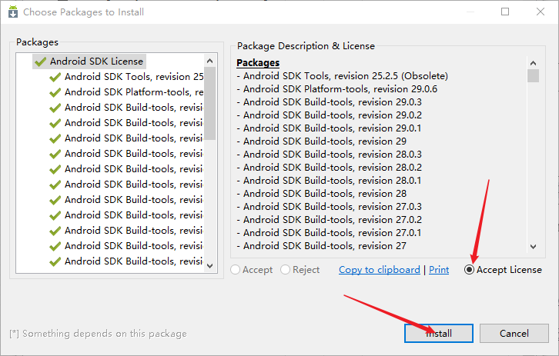The height and width of the screenshot is (356, 559).
Task: Maximize the Choose Packages to Install window
Action: click(505, 12)
